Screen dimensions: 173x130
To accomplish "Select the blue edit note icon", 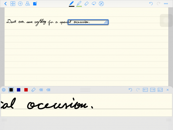I will click(x=35, y=4).
